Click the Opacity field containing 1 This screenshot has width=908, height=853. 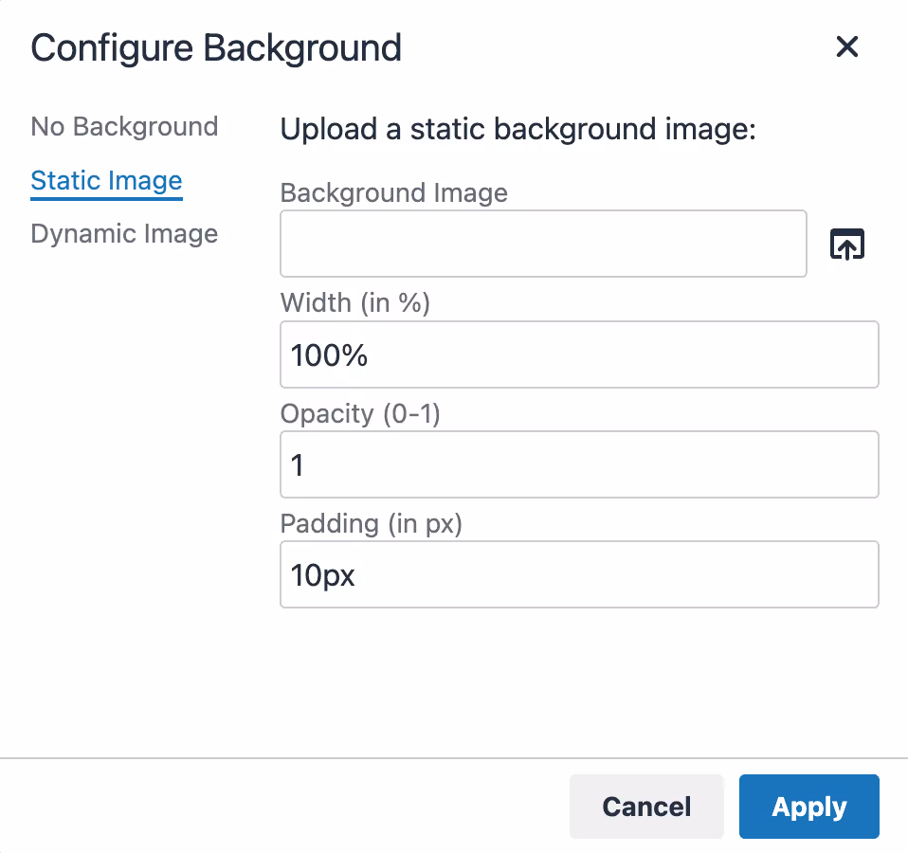click(x=578, y=464)
